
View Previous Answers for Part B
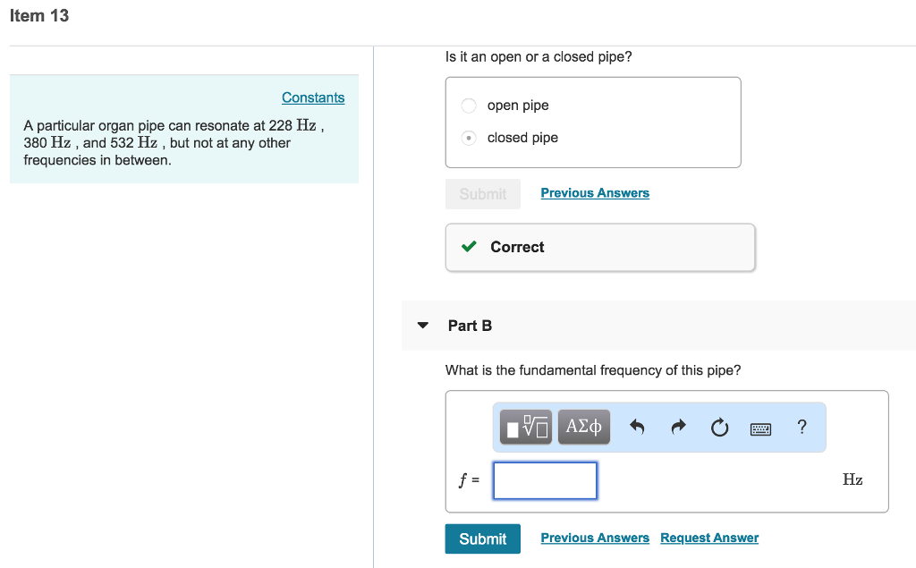tap(594, 538)
